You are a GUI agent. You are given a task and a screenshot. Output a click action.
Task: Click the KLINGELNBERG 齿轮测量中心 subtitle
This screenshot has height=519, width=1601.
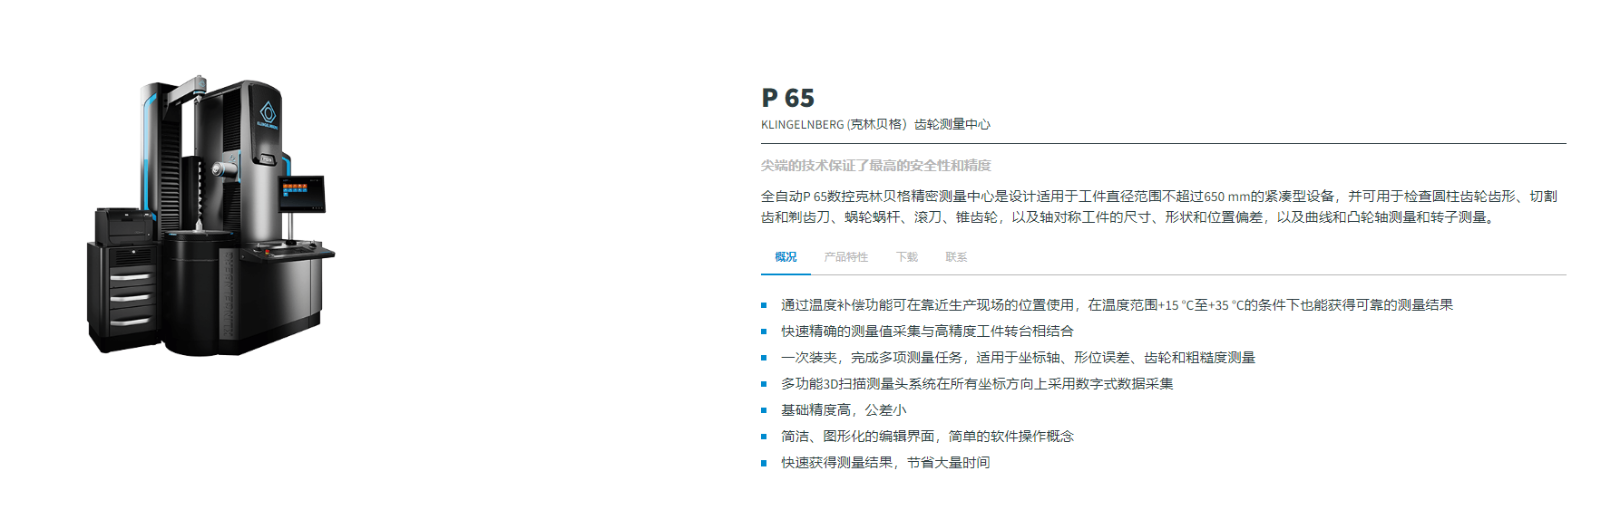click(875, 125)
